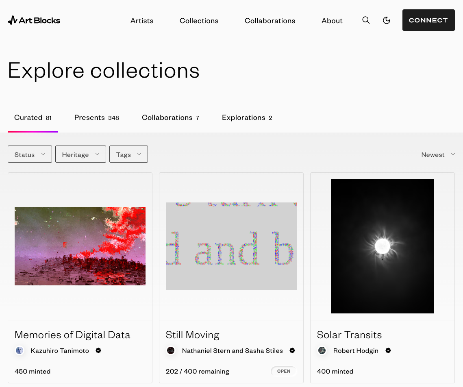Viewport: 463px width, 387px height.
Task: Click the Art Blocks logo
Action: tap(34, 20)
